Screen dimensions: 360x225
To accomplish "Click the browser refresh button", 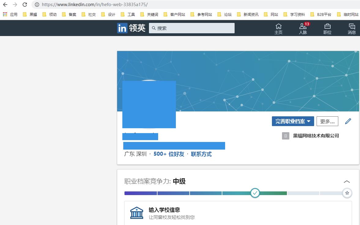I will (x=25, y=5).
